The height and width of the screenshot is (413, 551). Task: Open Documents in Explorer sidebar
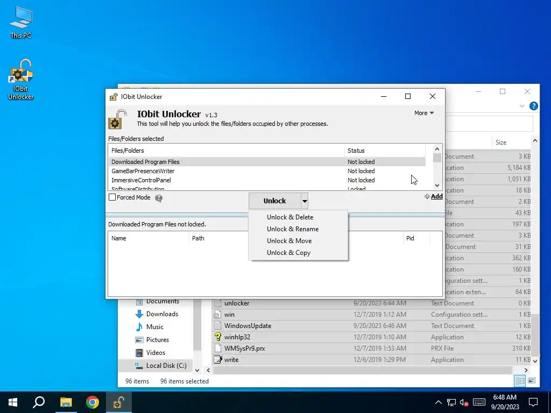click(157, 301)
